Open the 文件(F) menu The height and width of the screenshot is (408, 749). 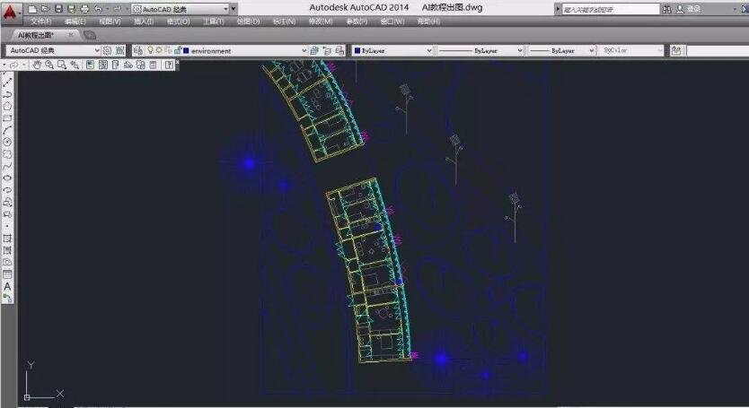tap(41, 21)
